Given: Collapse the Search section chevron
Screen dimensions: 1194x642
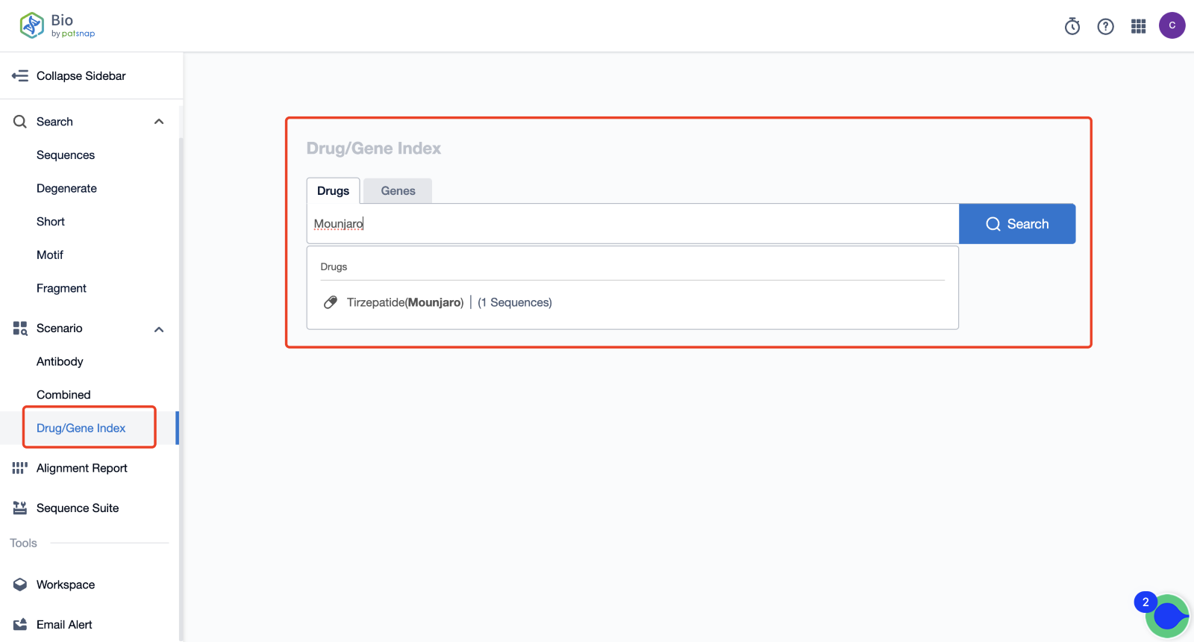Looking at the screenshot, I should 159,122.
